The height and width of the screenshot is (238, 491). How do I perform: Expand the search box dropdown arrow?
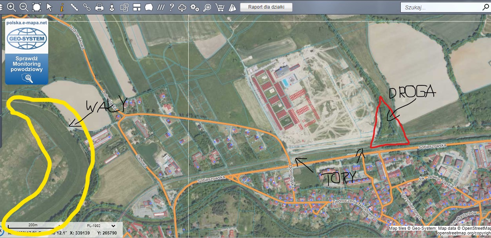point(486,7)
